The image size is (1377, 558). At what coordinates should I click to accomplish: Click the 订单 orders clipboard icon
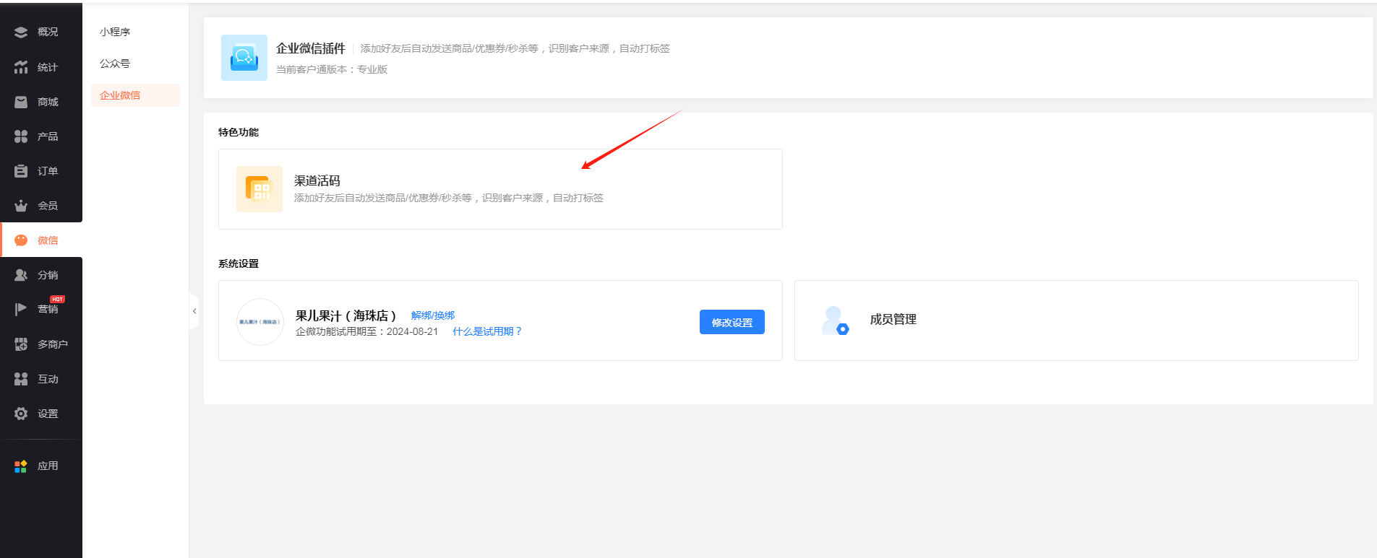[21, 171]
